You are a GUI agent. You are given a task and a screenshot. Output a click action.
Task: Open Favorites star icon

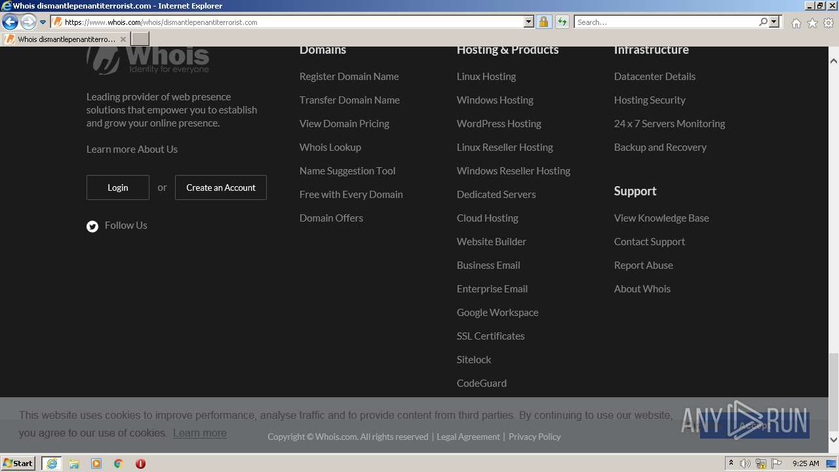coord(812,23)
